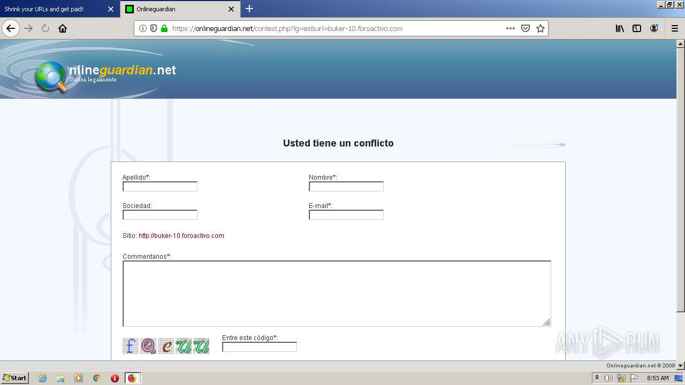Focus the Entre este código field
This screenshot has width=685, height=385.
click(260, 347)
